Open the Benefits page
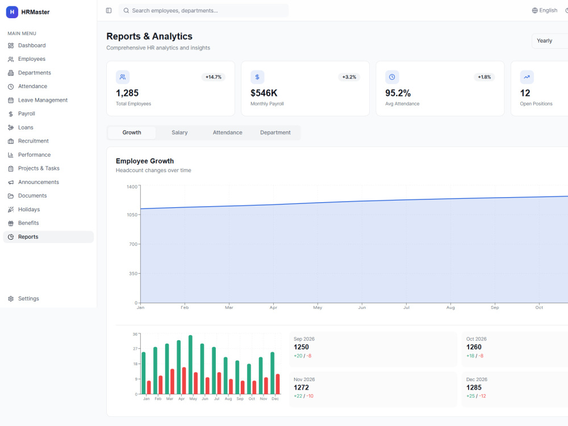The height and width of the screenshot is (426, 568). pyautogui.click(x=48, y=223)
